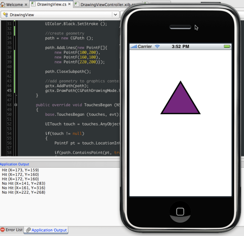Viewport: 244px width, 236px height.
Task: Click the path.CloseSubpath() code line
Action: tap(68, 71)
